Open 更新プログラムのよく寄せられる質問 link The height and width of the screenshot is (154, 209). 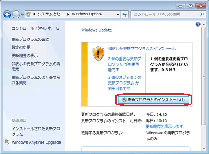pos(36,80)
